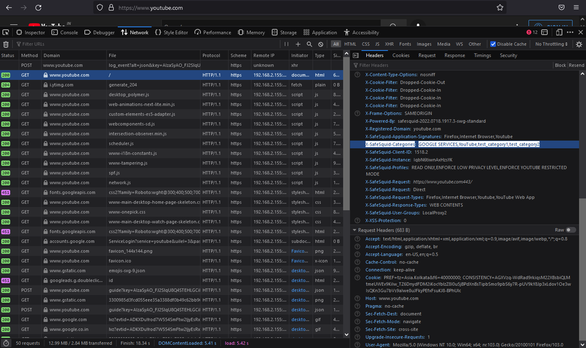Enable the XHR filter button
The image size is (586, 348).
pyautogui.click(x=389, y=44)
